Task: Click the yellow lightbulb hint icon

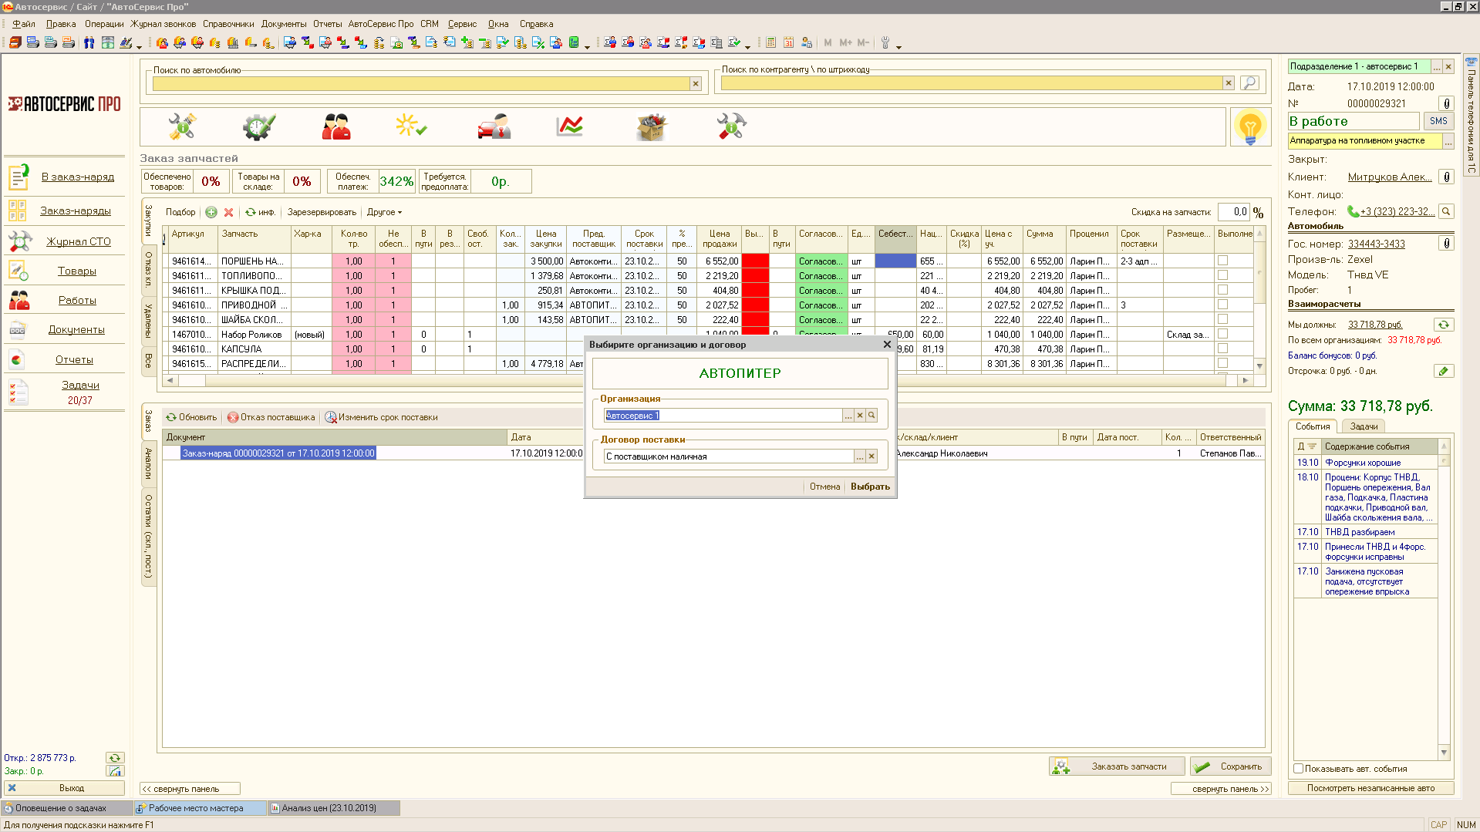Action: coord(1249,126)
